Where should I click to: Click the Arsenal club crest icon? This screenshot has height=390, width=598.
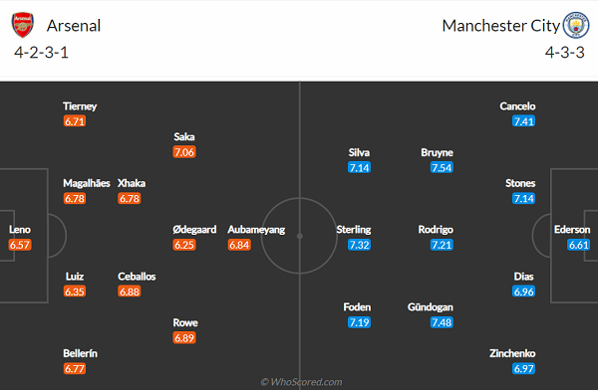click(x=23, y=25)
